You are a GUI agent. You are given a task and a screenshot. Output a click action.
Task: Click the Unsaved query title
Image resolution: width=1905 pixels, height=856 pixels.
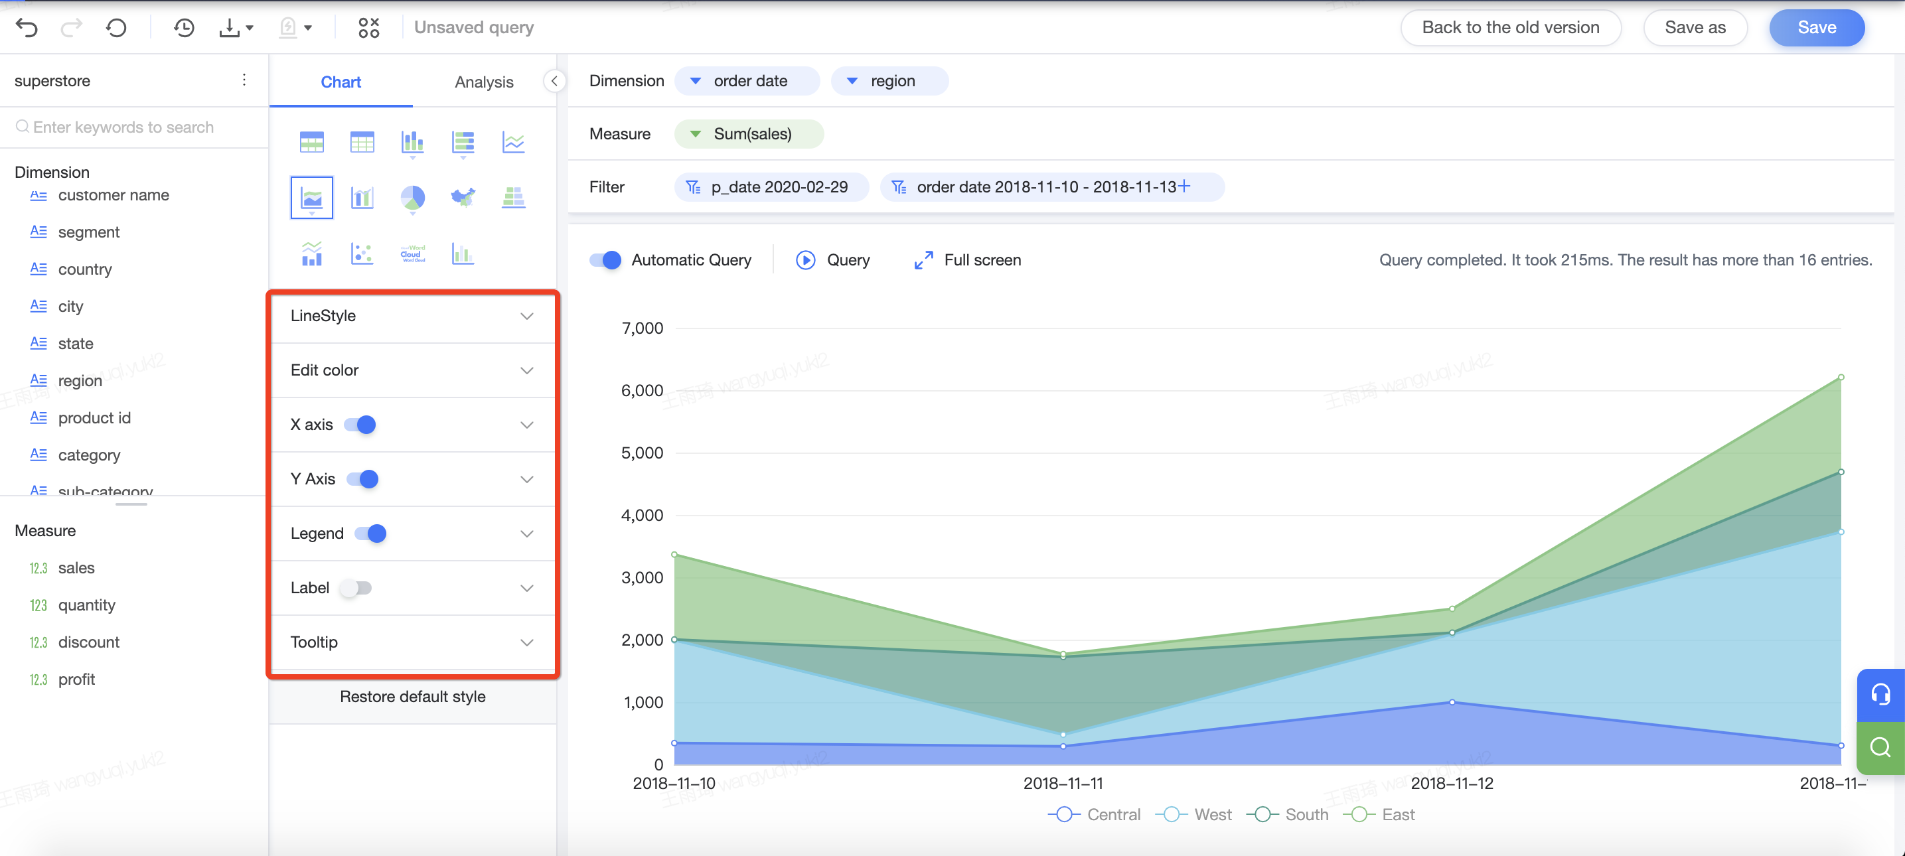coord(474,28)
